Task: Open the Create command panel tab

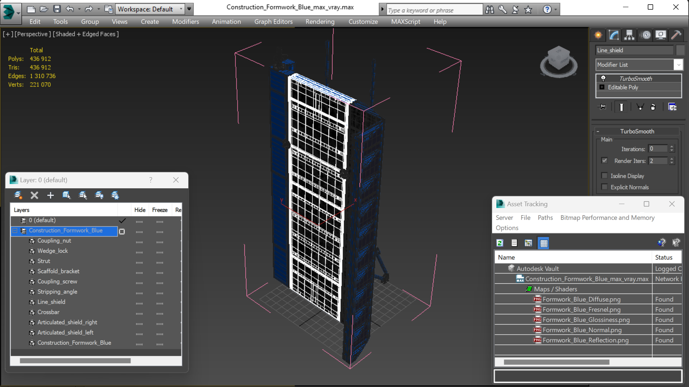Action: (x=598, y=35)
